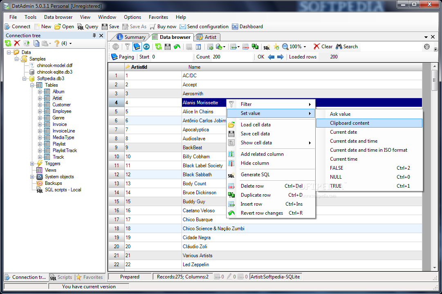Refresh data with green arrows in Data browser toolbar
Image resolution: width=442 pixels, height=294 pixels.
tap(158, 47)
